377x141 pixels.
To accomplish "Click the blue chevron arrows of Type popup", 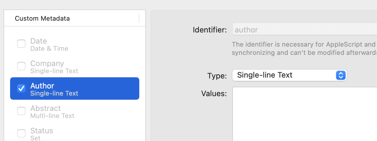I will tap(341, 75).
